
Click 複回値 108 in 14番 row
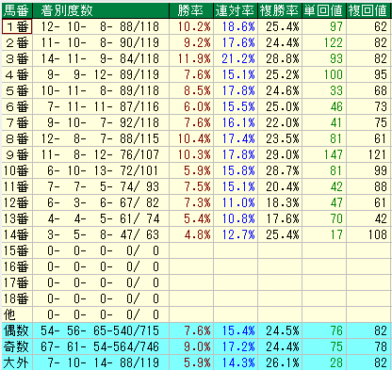[x=377, y=234]
